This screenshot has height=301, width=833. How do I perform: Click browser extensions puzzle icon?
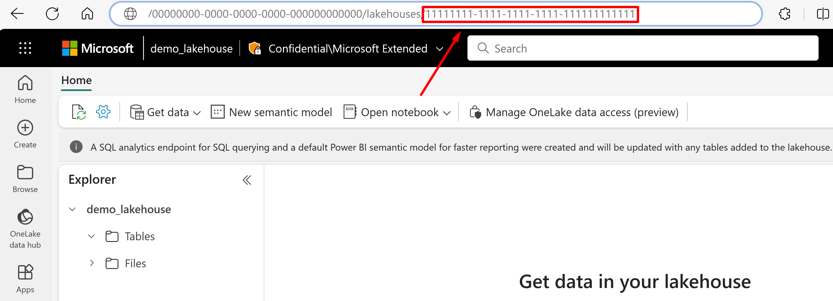(784, 14)
